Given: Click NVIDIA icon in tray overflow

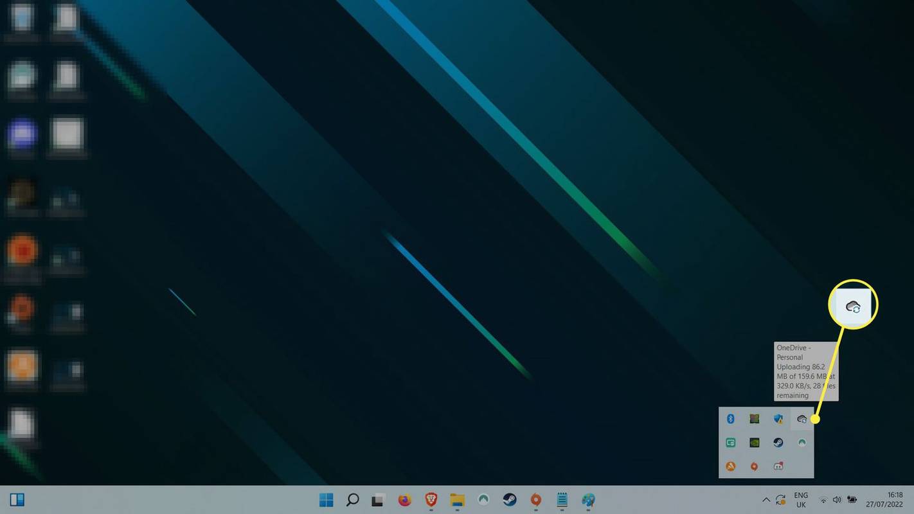Looking at the screenshot, I should 755,443.
